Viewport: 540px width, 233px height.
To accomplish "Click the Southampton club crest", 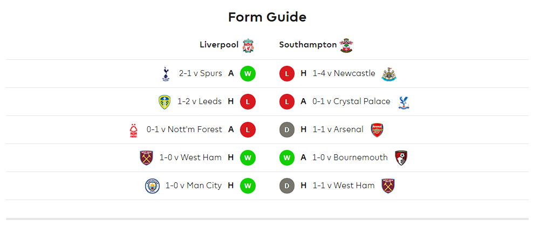I will [346, 45].
